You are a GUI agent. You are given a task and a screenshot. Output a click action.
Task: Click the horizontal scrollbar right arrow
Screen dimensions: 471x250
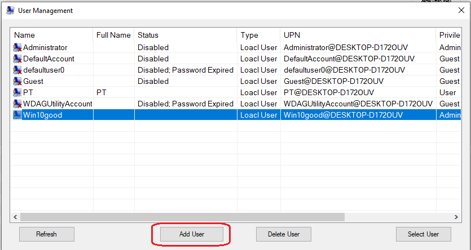coord(456,217)
